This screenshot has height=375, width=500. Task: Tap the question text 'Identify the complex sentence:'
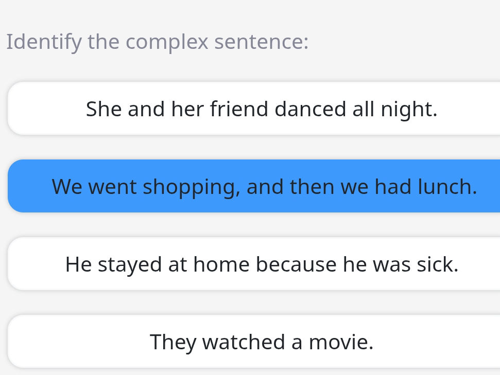(x=157, y=42)
